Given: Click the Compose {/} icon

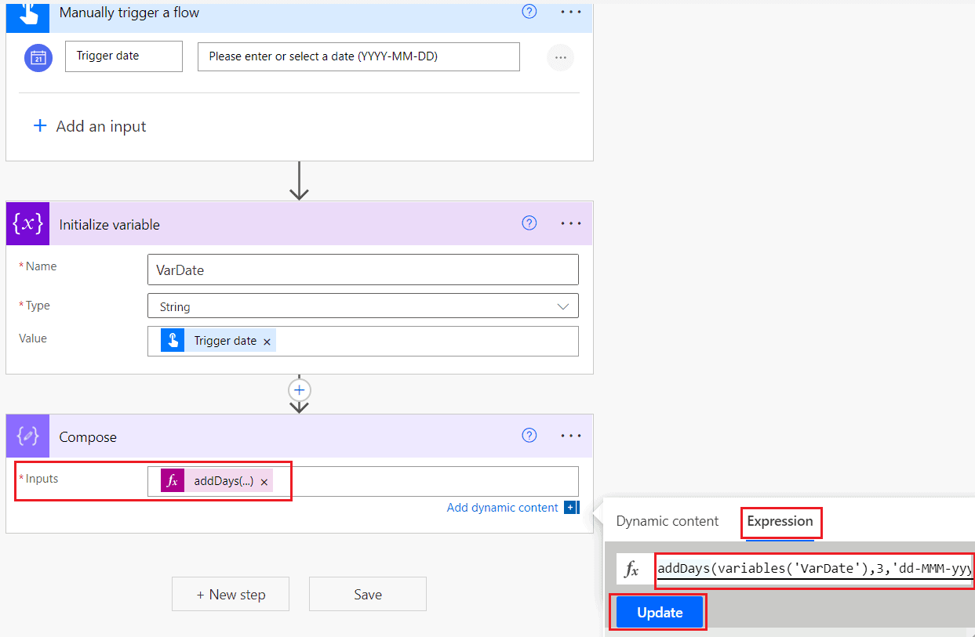Looking at the screenshot, I should tap(27, 436).
